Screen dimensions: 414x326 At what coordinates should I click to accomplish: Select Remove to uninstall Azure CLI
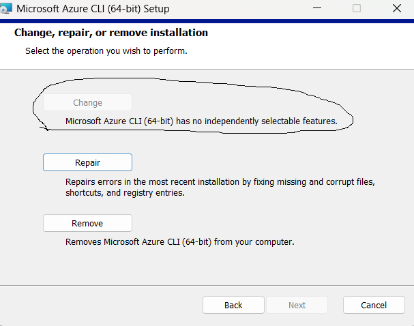click(88, 223)
